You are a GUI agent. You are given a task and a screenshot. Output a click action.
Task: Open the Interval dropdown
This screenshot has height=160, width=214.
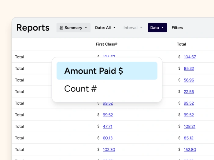coord(133,28)
